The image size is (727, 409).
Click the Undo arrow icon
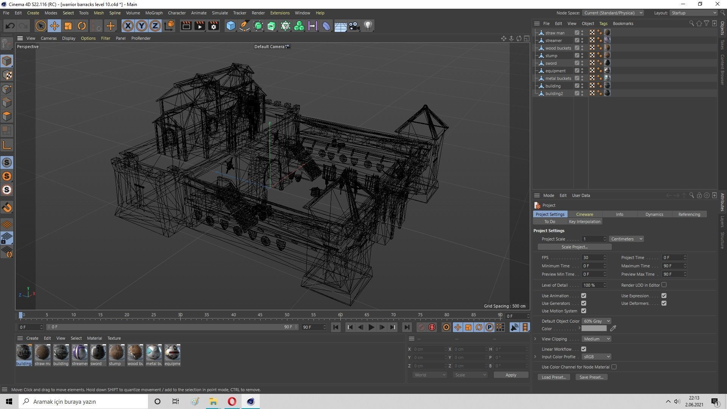[x=10, y=26]
